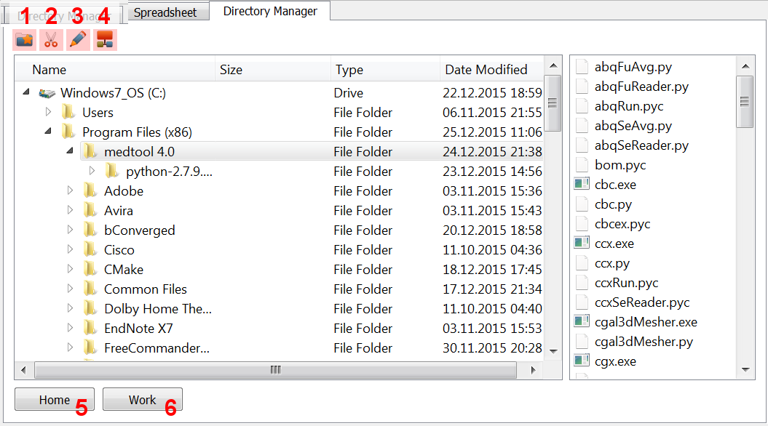
Task: Select the file bom.pyc
Action: 620,165
